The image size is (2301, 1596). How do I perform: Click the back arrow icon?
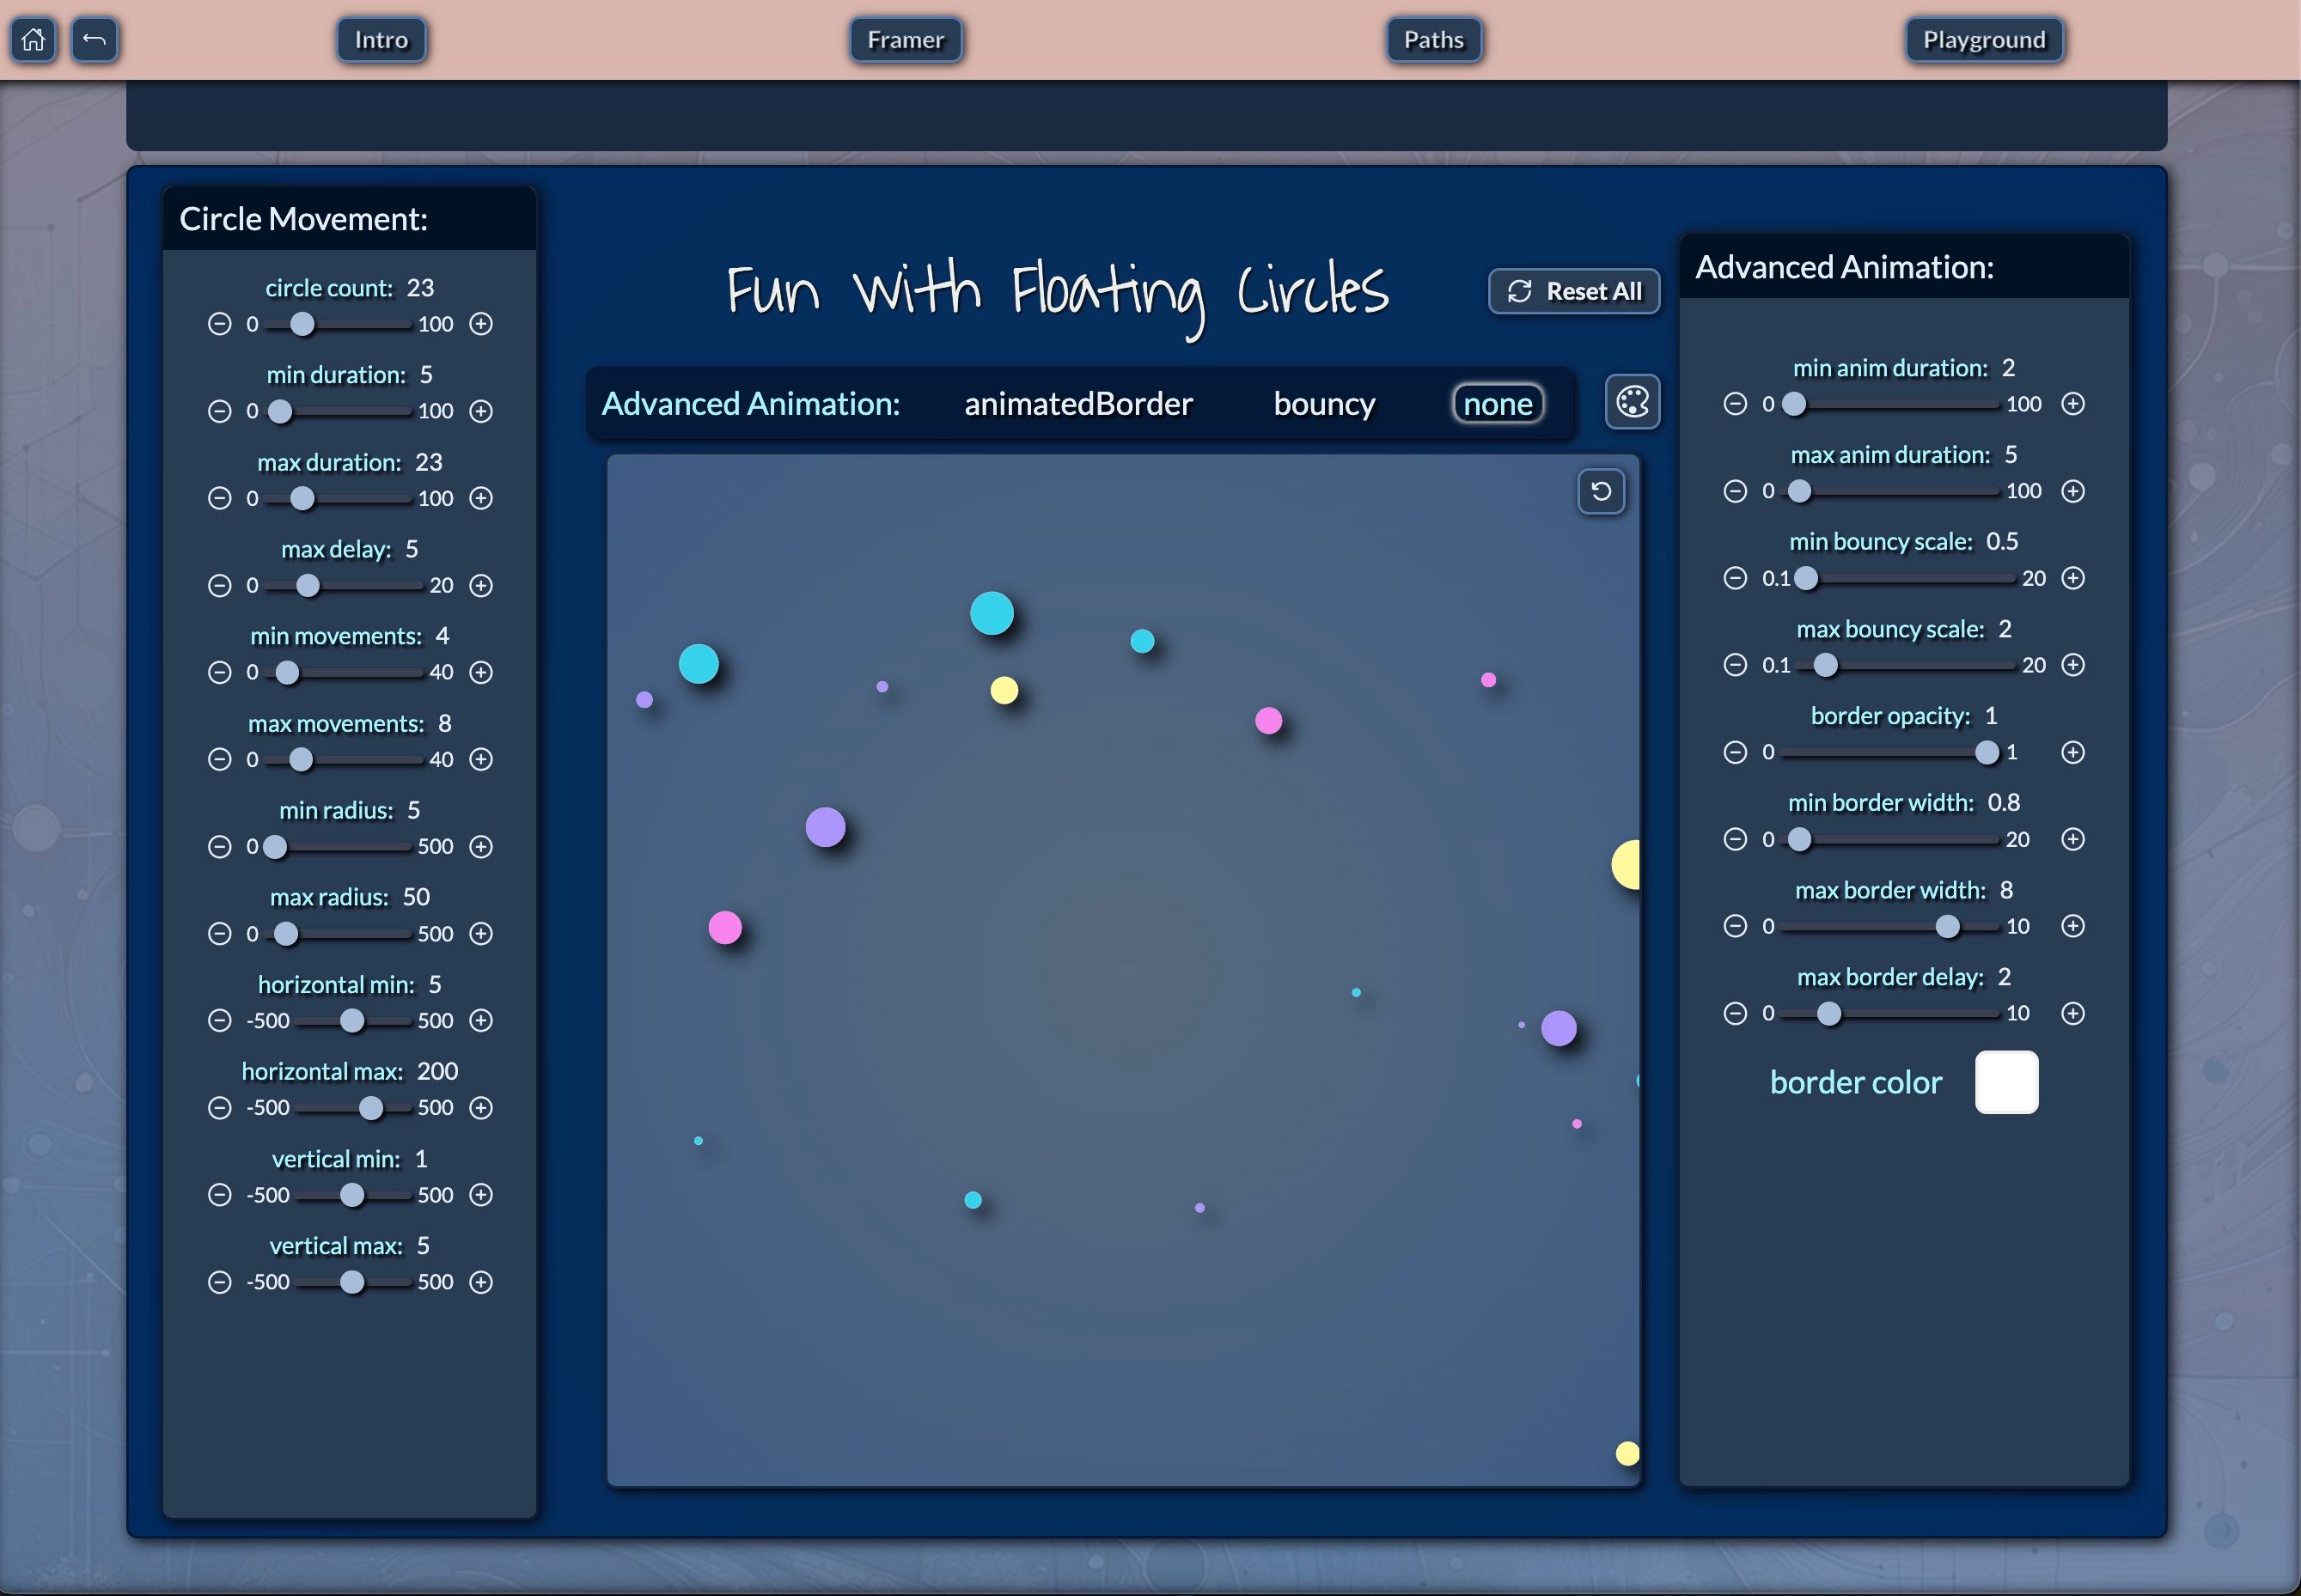(x=95, y=40)
